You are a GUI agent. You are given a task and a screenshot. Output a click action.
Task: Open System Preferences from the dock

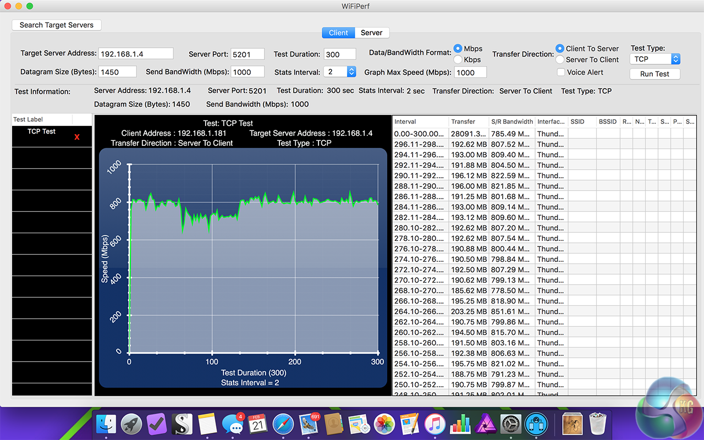click(511, 424)
